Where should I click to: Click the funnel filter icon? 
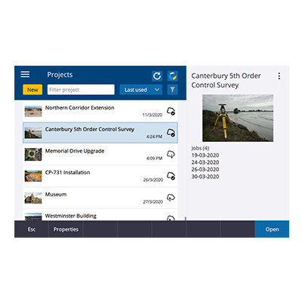(x=172, y=90)
